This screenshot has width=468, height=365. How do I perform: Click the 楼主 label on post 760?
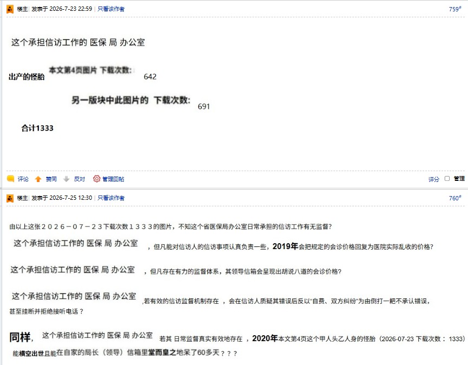[x=22, y=198]
